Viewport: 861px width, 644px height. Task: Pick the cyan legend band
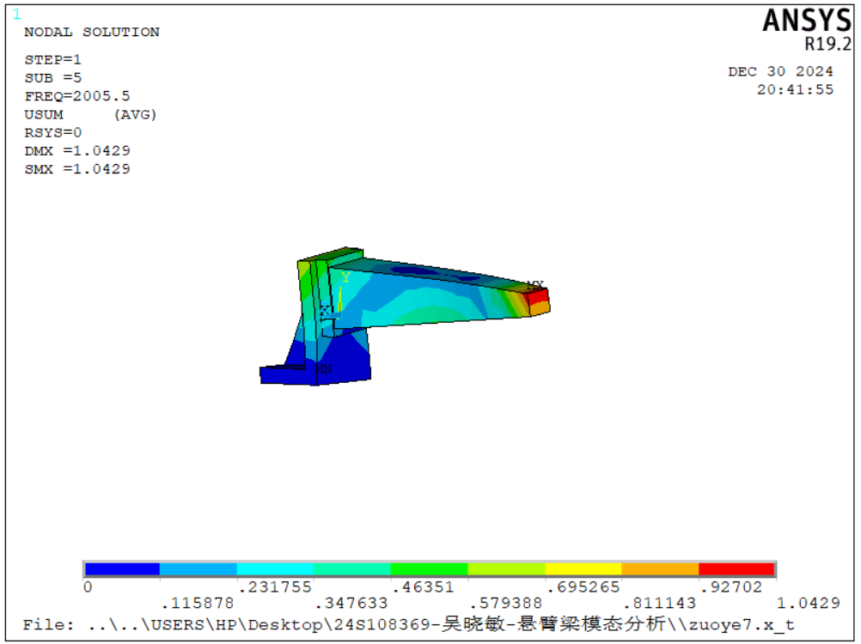275,569
